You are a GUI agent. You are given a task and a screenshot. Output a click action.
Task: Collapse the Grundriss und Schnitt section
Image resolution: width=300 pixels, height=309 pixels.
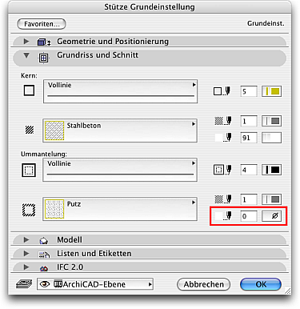click(26, 55)
